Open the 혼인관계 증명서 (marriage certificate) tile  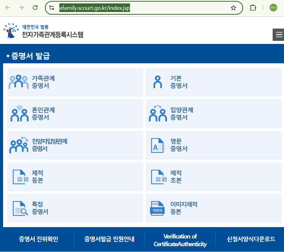click(75, 113)
